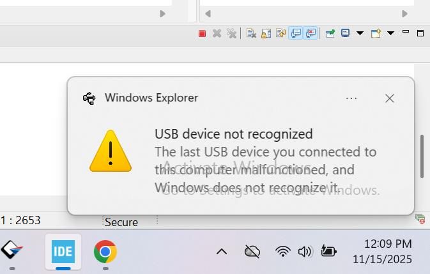Click the vertical scrollbar thumb beside notification
The height and width of the screenshot is (274, 430).
coord(422,156)
